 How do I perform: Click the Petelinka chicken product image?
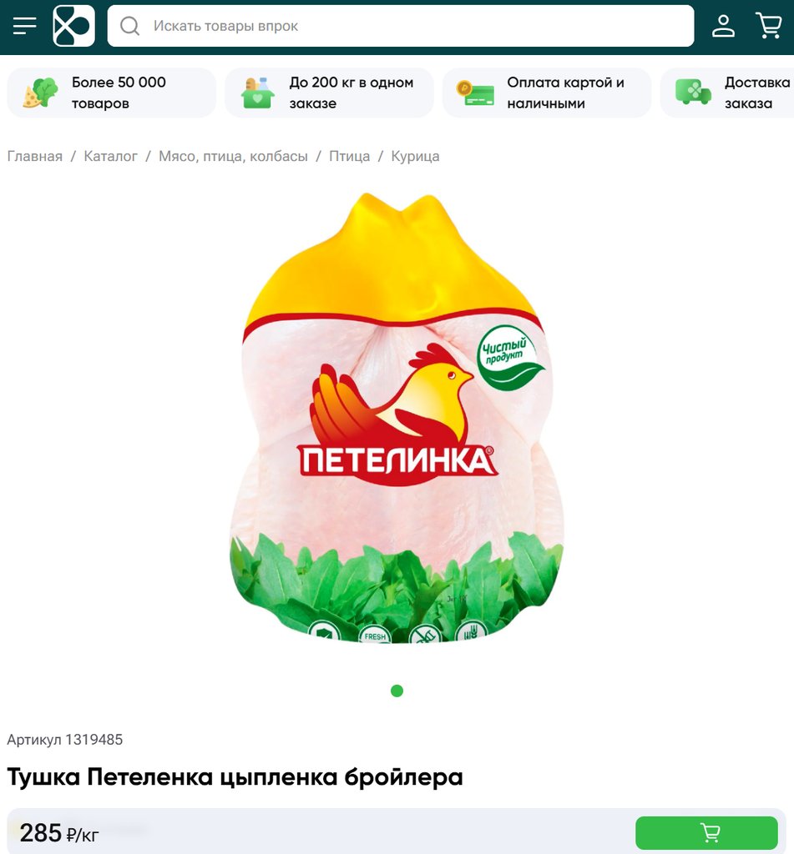coord(397,418)
